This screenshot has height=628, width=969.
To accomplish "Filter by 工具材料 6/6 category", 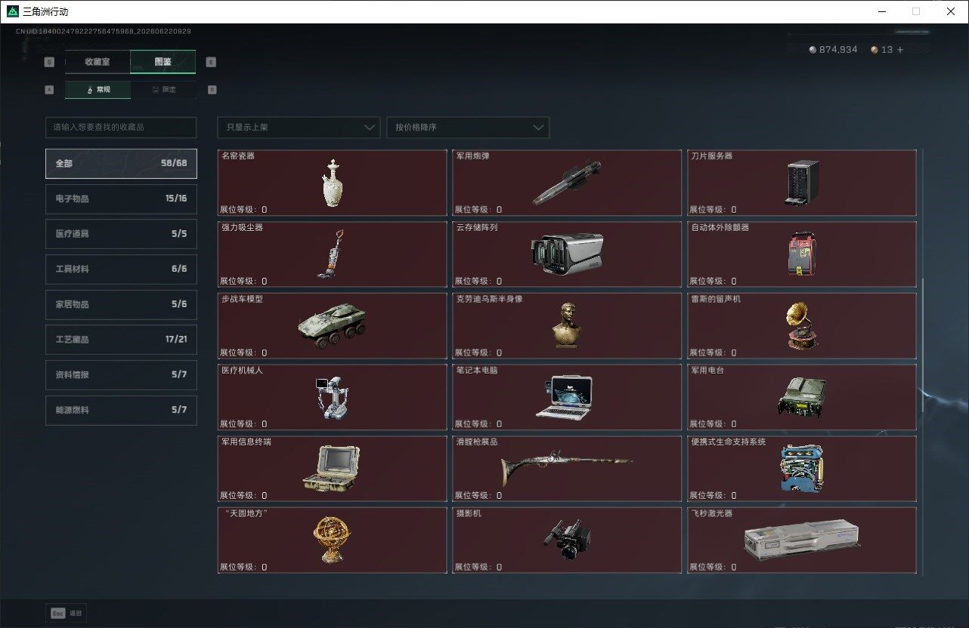I will pos(121,269).
